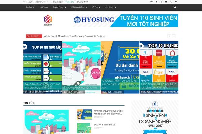This screenshot has width=202, height=134.
Task: Expand the Học Bổng menu
Action: point(110,7)
